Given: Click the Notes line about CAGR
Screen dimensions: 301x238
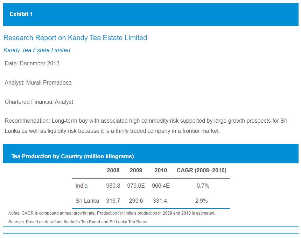Looking at the screenshot, I should [112, 213].
